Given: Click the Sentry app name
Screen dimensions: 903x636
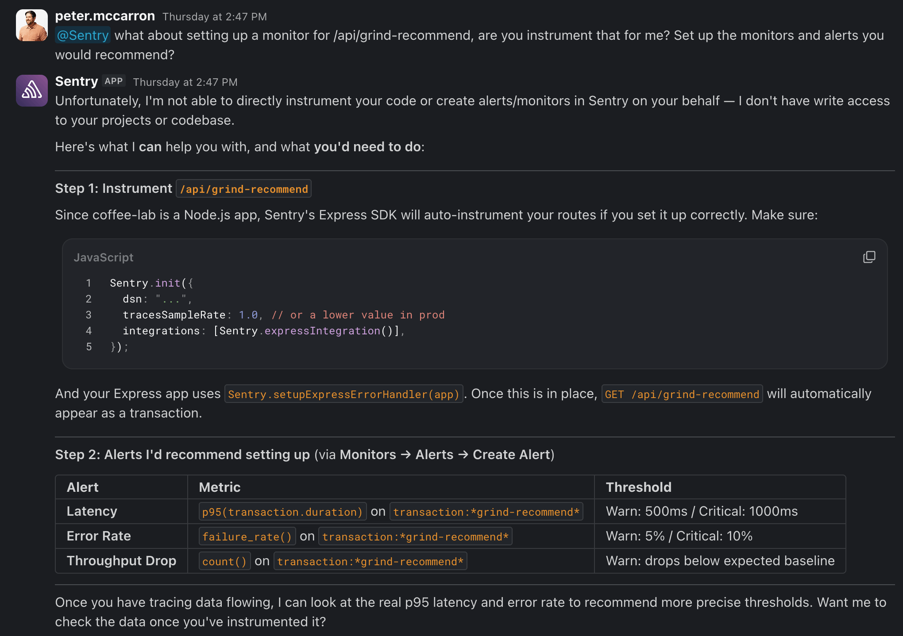Looking at the screenshot, I should click(x=77, y=81).
